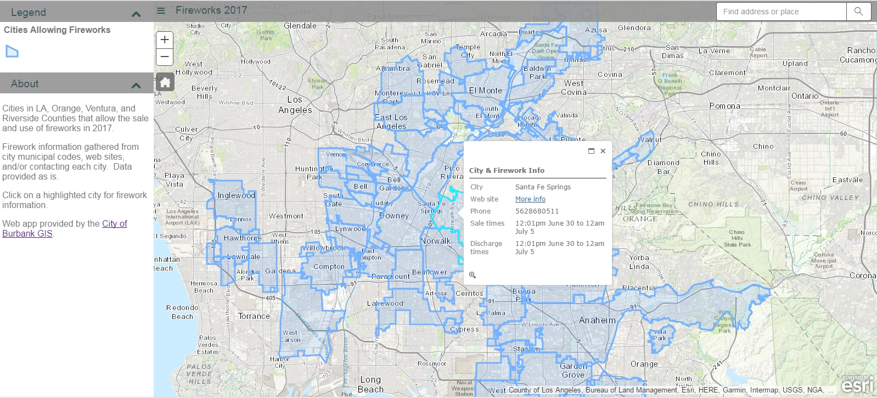Click the Torrance label on the map

point(254,316)
